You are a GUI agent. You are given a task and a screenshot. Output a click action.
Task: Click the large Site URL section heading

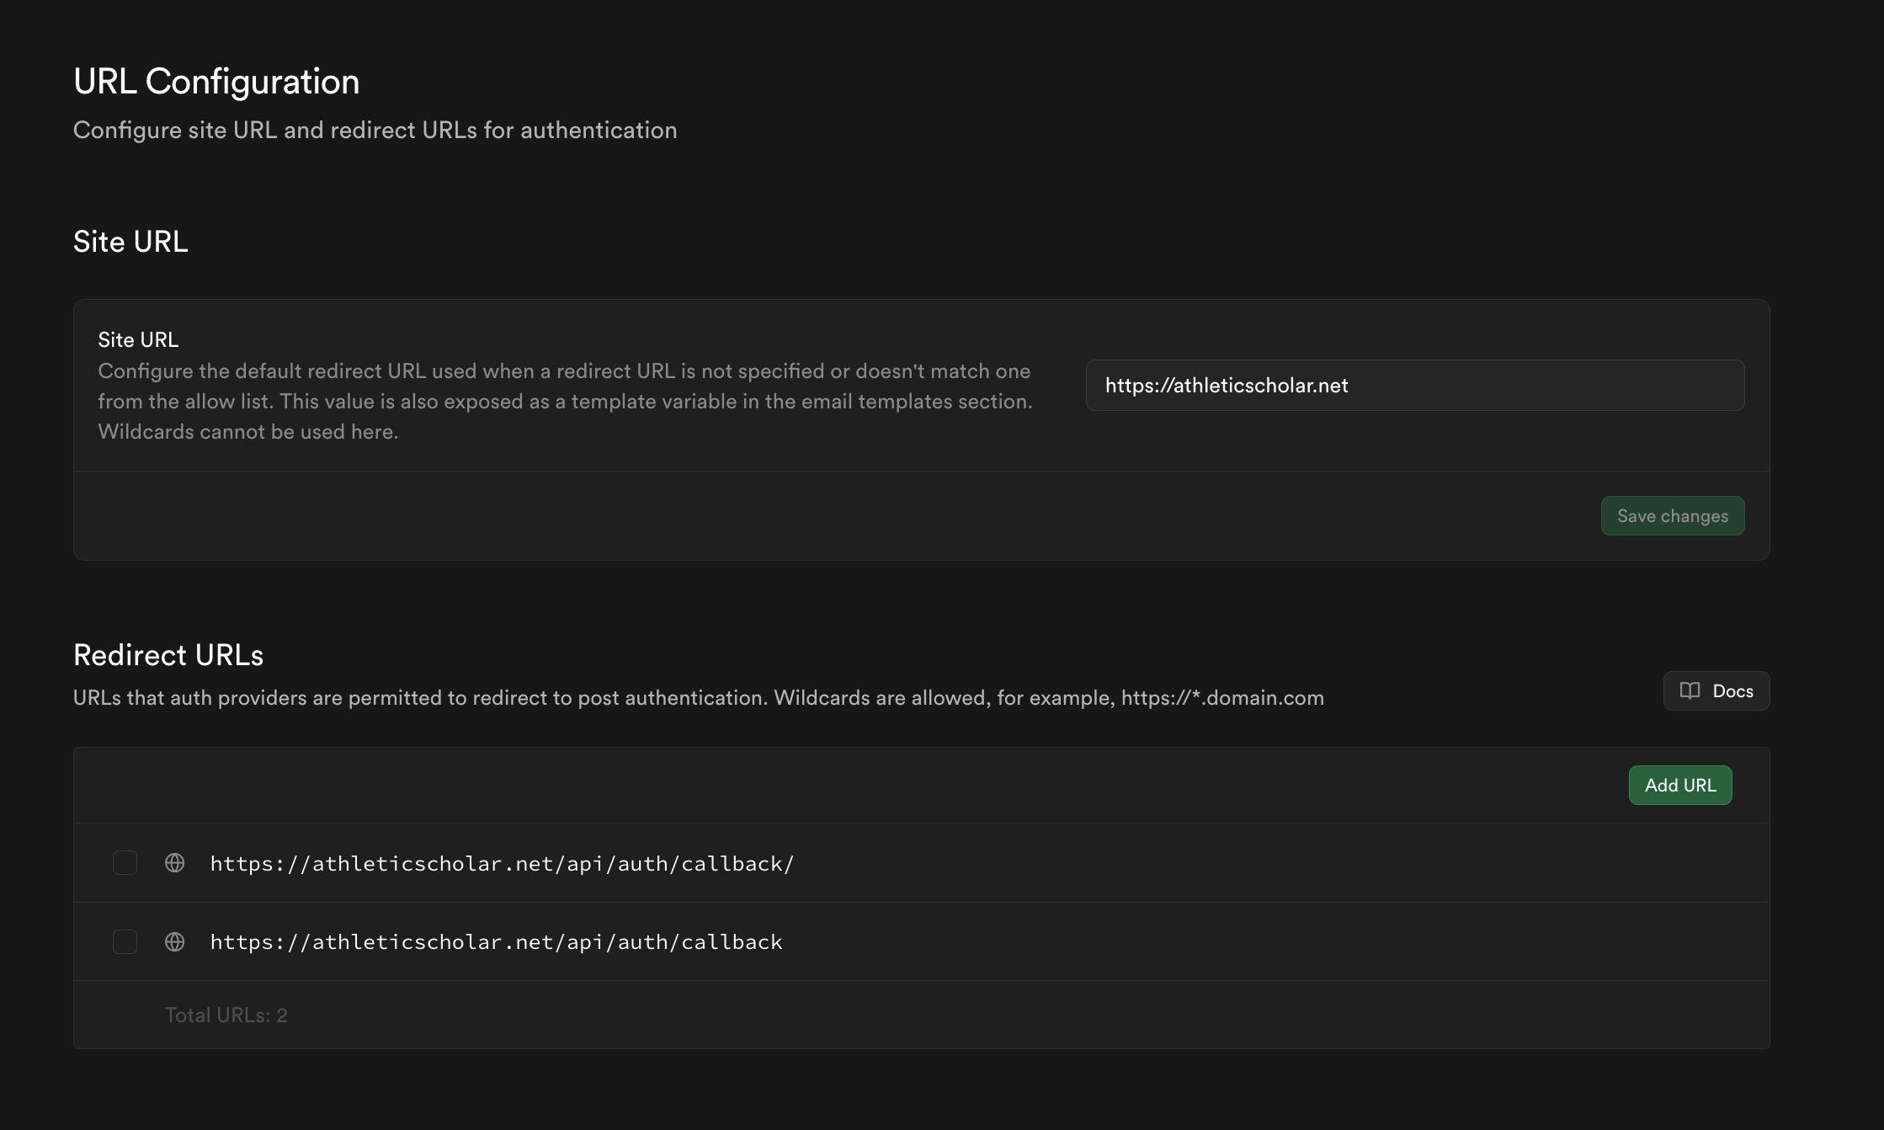pos(130,242)
